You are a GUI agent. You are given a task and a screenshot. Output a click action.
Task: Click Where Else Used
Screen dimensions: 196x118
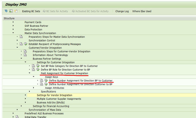(142, 11)
